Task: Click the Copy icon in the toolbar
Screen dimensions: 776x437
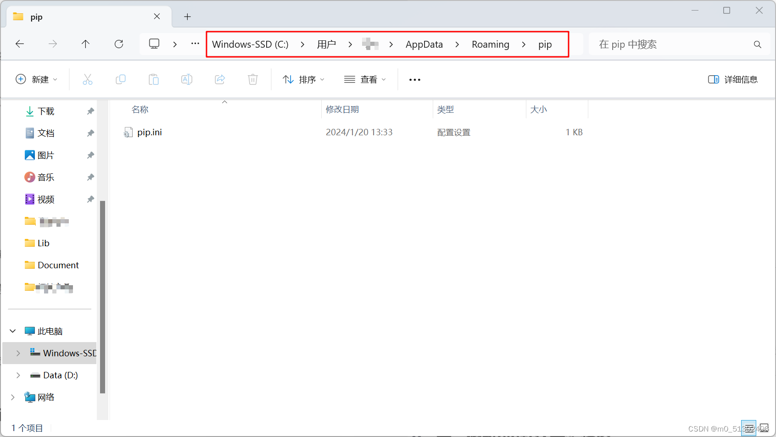Action: click(121, 79)
